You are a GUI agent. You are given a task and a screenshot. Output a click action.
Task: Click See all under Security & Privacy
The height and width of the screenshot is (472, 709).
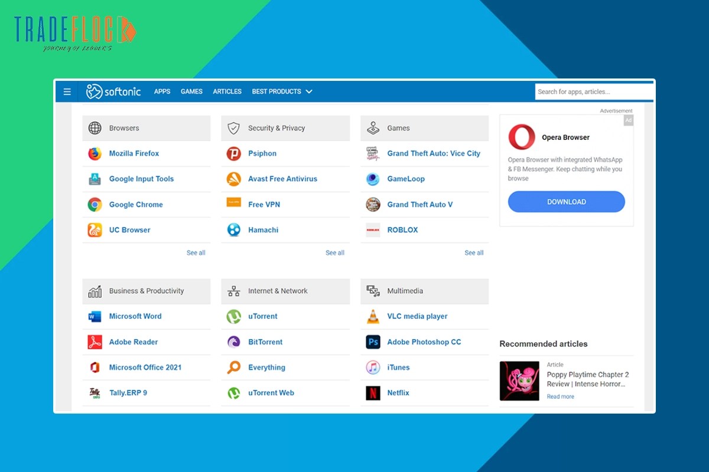pyautogui.click(x=335, y=253)
